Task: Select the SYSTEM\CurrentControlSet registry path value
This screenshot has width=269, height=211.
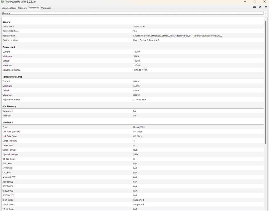Action: coord(178,36)
